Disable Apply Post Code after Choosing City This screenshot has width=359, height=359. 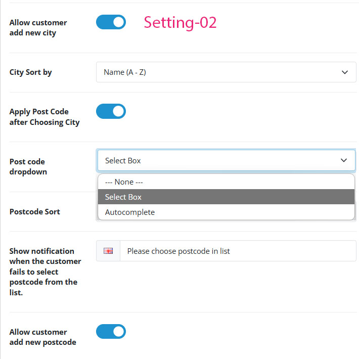point(111,111)
